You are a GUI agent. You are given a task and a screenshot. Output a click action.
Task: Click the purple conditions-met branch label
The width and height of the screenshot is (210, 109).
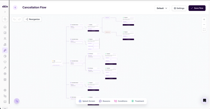(107, 18)
